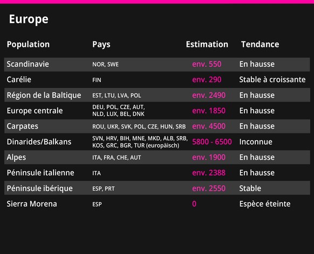This screenshot has width=314, height=254.
Task: Select the Alpes row name
Action: [16, 157]
